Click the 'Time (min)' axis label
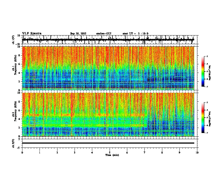Screen dimensions: 222x171 coord(112,155)
